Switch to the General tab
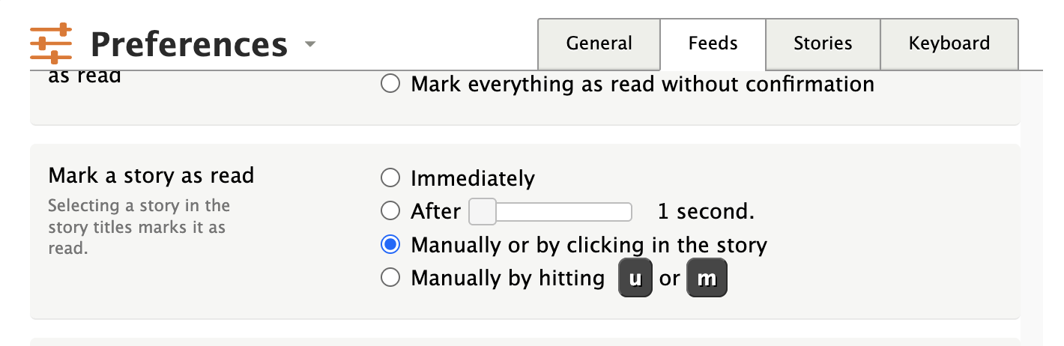 pyautogui.click(x=599, y=43)
